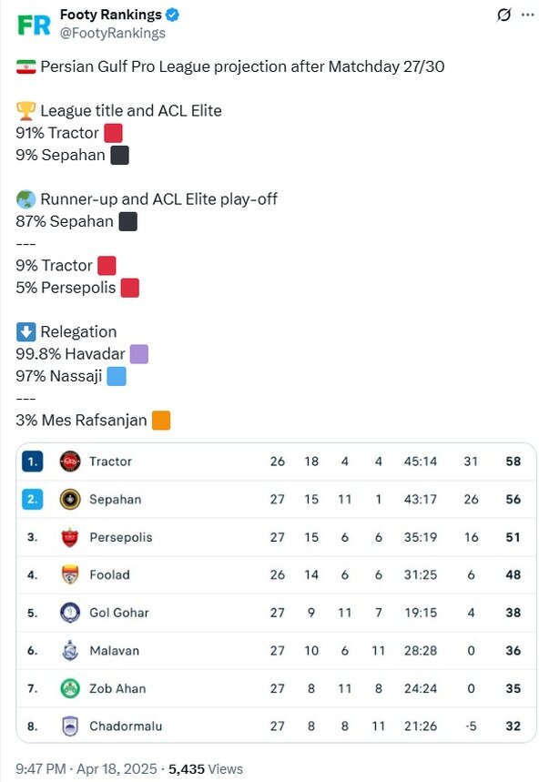Click the orange square beside Mes Rafsanjan
This screenshot has width=549, height=782.
(x=161, y=421)
